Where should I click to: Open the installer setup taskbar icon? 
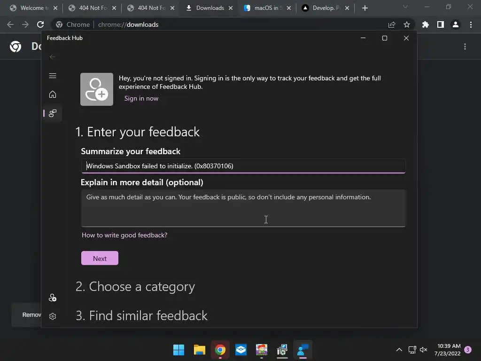[x=282, y=350]
